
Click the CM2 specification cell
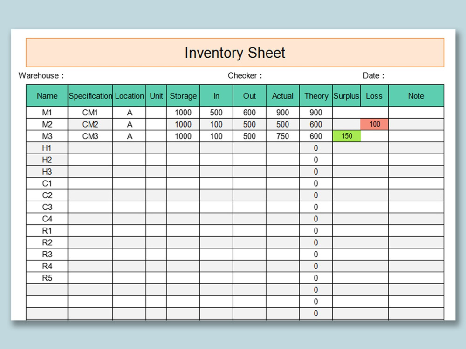(90, 124)
